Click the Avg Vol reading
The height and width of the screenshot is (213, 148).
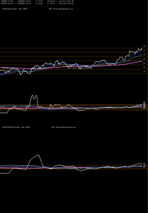66,1
